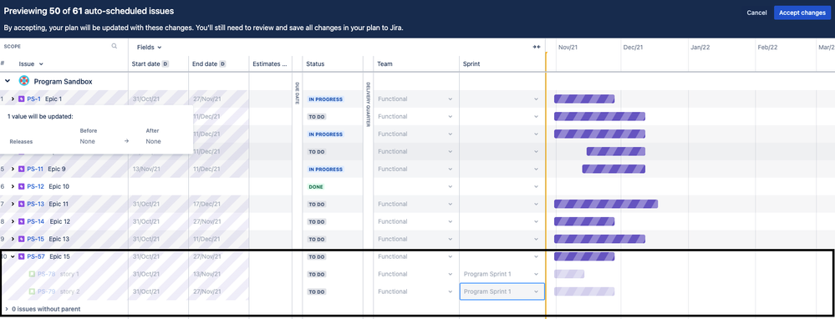The width and height of the screenshot is (835, 319).
Task: Open the Fields dropdown
Action: tap(149, 48)
